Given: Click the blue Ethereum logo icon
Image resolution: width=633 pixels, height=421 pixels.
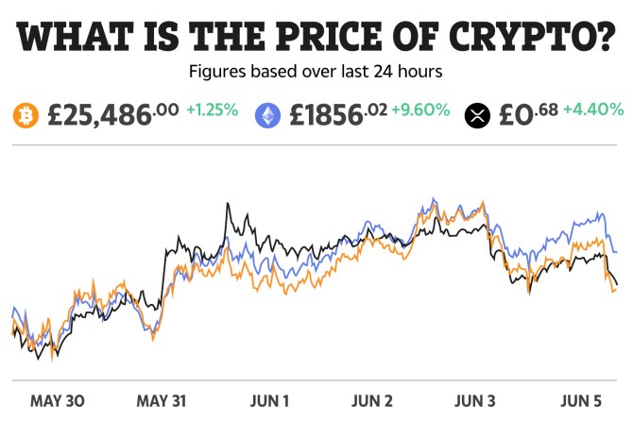Looking at the screenshot, I should tap(267, 116).
